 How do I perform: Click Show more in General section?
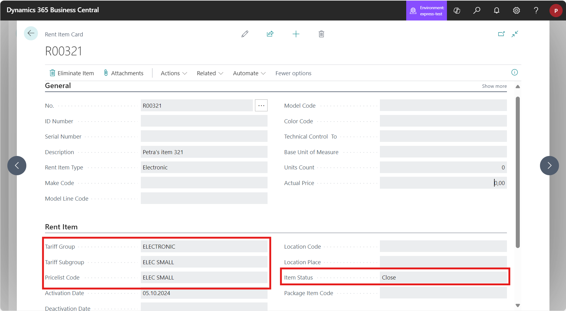coord(494,86)
